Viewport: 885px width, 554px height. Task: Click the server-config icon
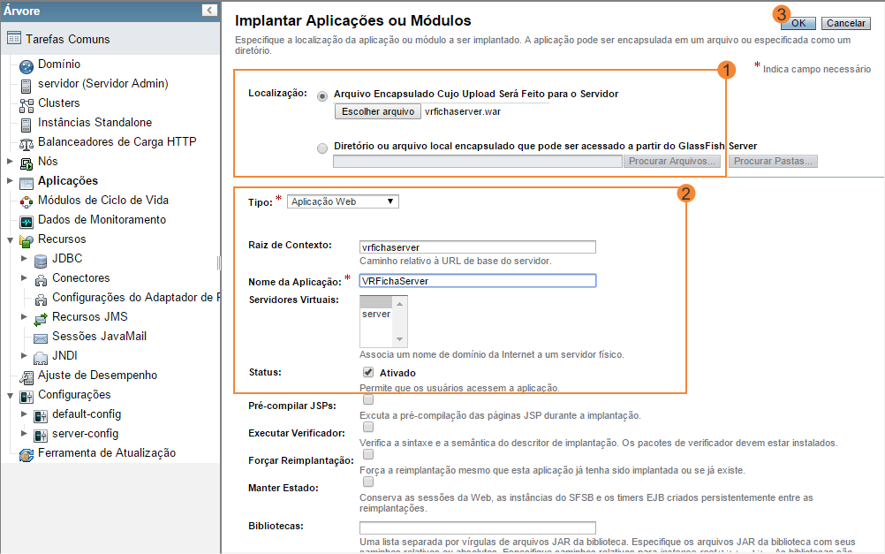[41, 436]
